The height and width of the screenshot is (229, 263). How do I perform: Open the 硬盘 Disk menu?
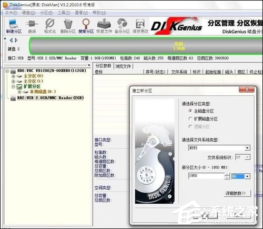[x=28, y=13]
